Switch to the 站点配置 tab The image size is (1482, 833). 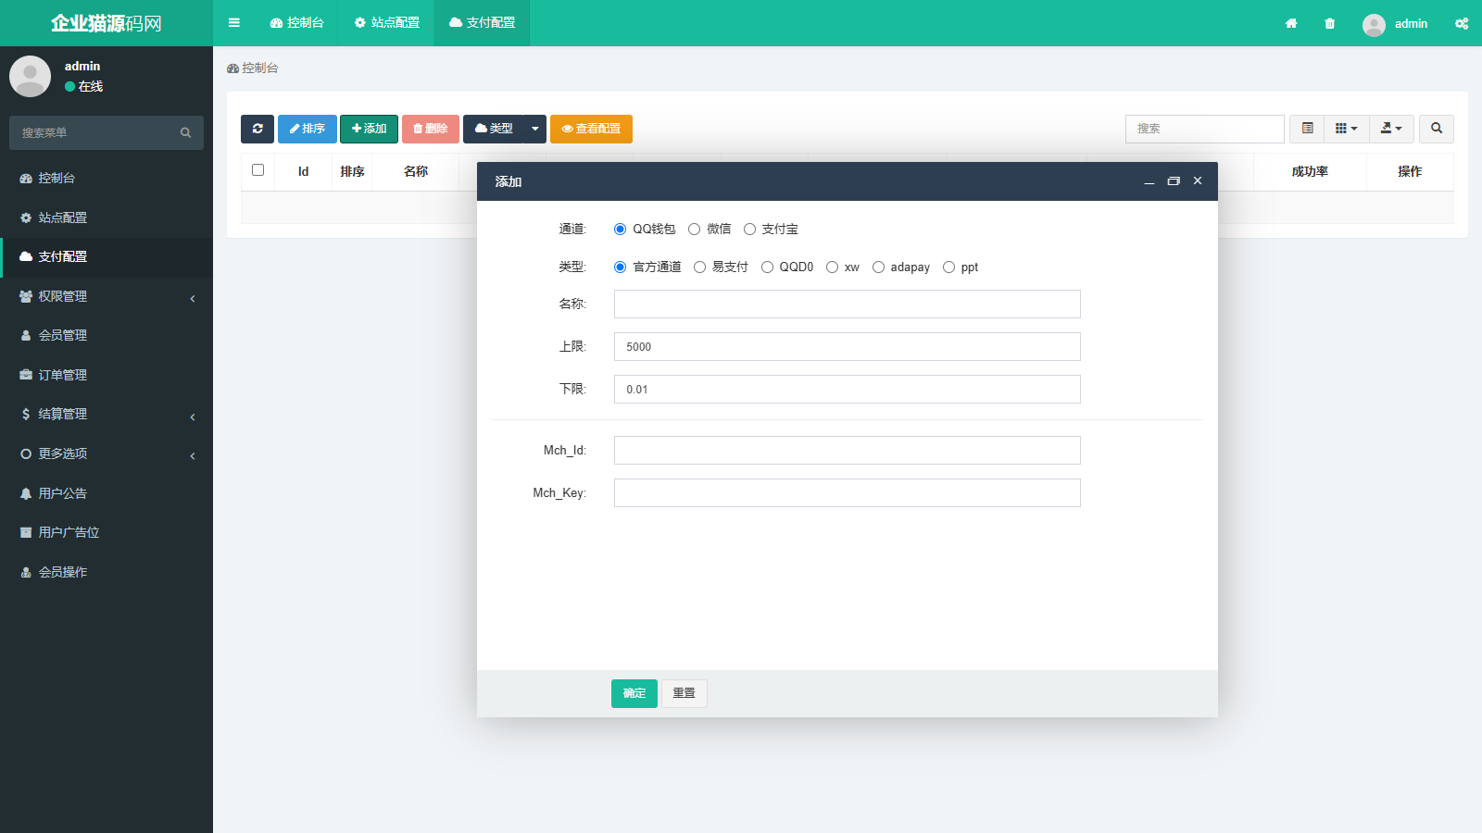[x=387, y=23]
